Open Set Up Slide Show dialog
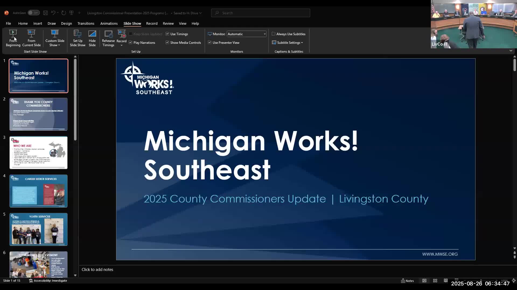This screenshot has height=290, width=517. 78,38
